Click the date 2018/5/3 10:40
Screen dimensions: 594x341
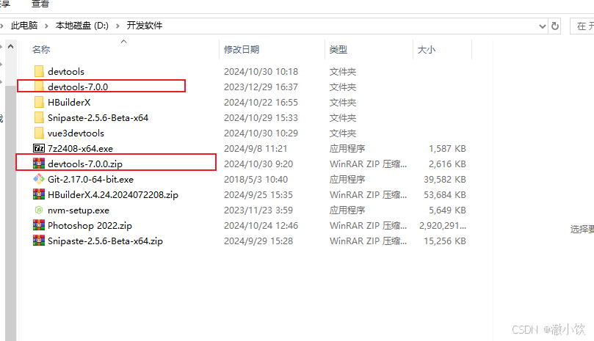[256, 180]
